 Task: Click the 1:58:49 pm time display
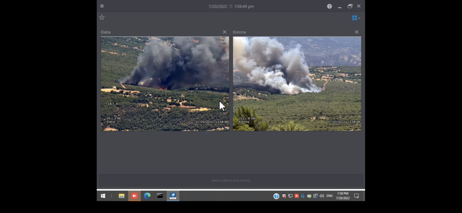tap(244, 7)
